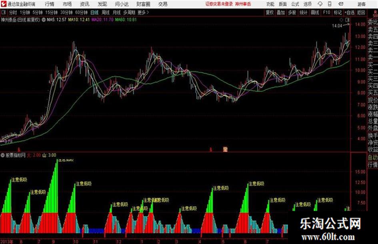The height and width of the screenshot is (244, 378).
Task: Open the 财富圈 menu
Action: pyautogui.click(x=143, y=4)
